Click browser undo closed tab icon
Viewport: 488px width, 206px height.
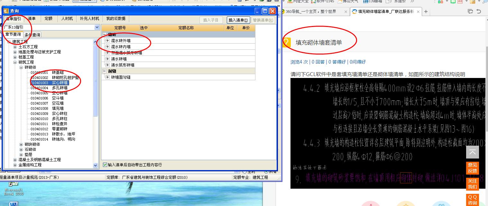click(479, 12)
